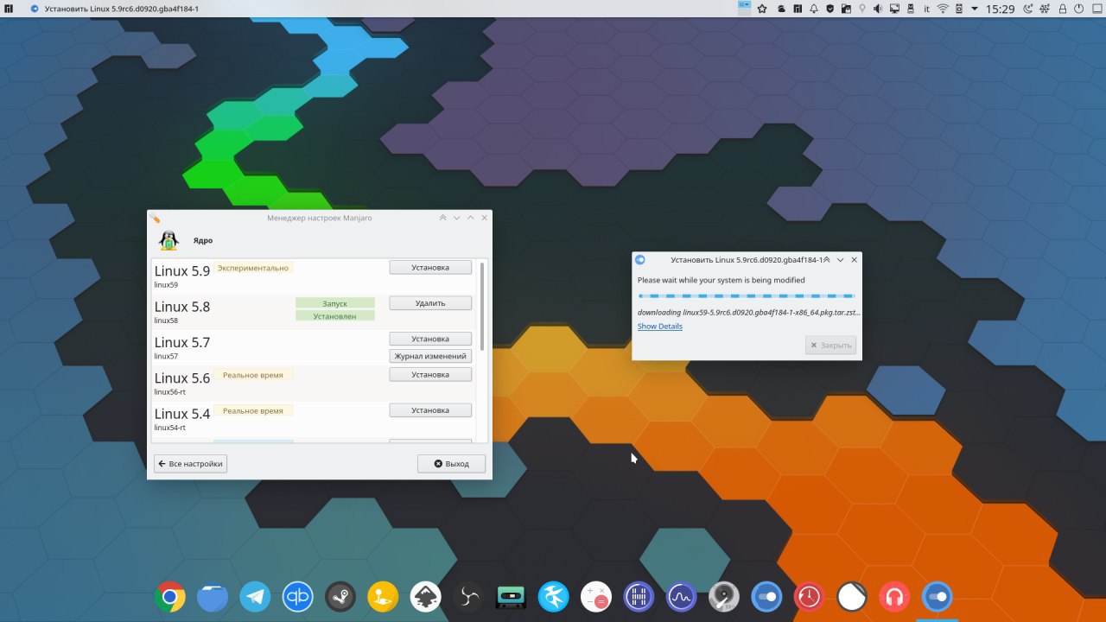Click Установка for Linux 5.9
1106x622 pixels.
430,267
